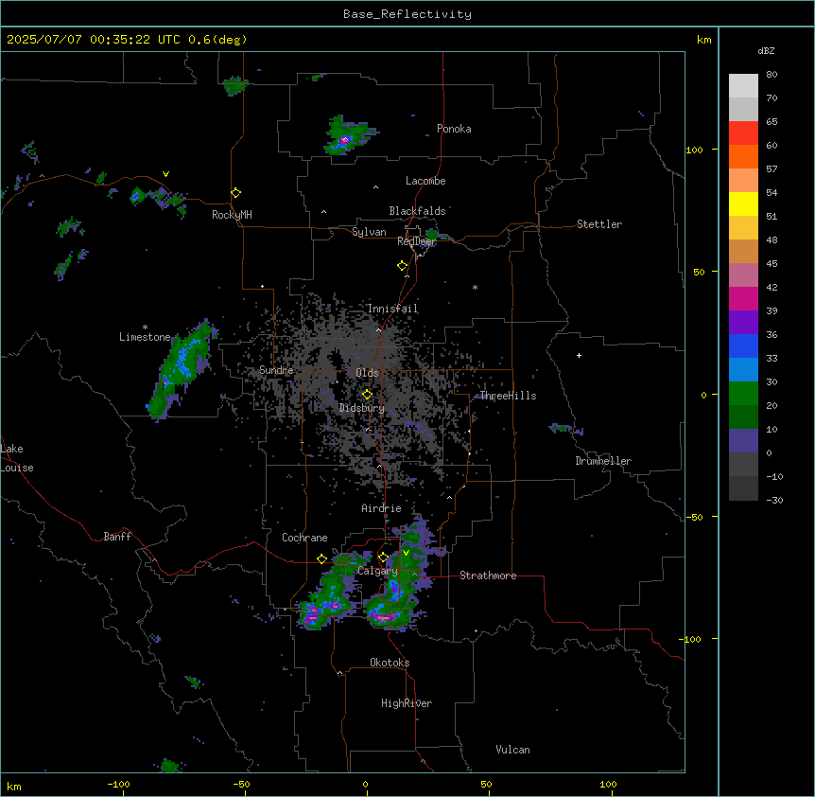Click the 80 value on dBZ legend
This screenshot has width=815, height=797.
(772, 75)
